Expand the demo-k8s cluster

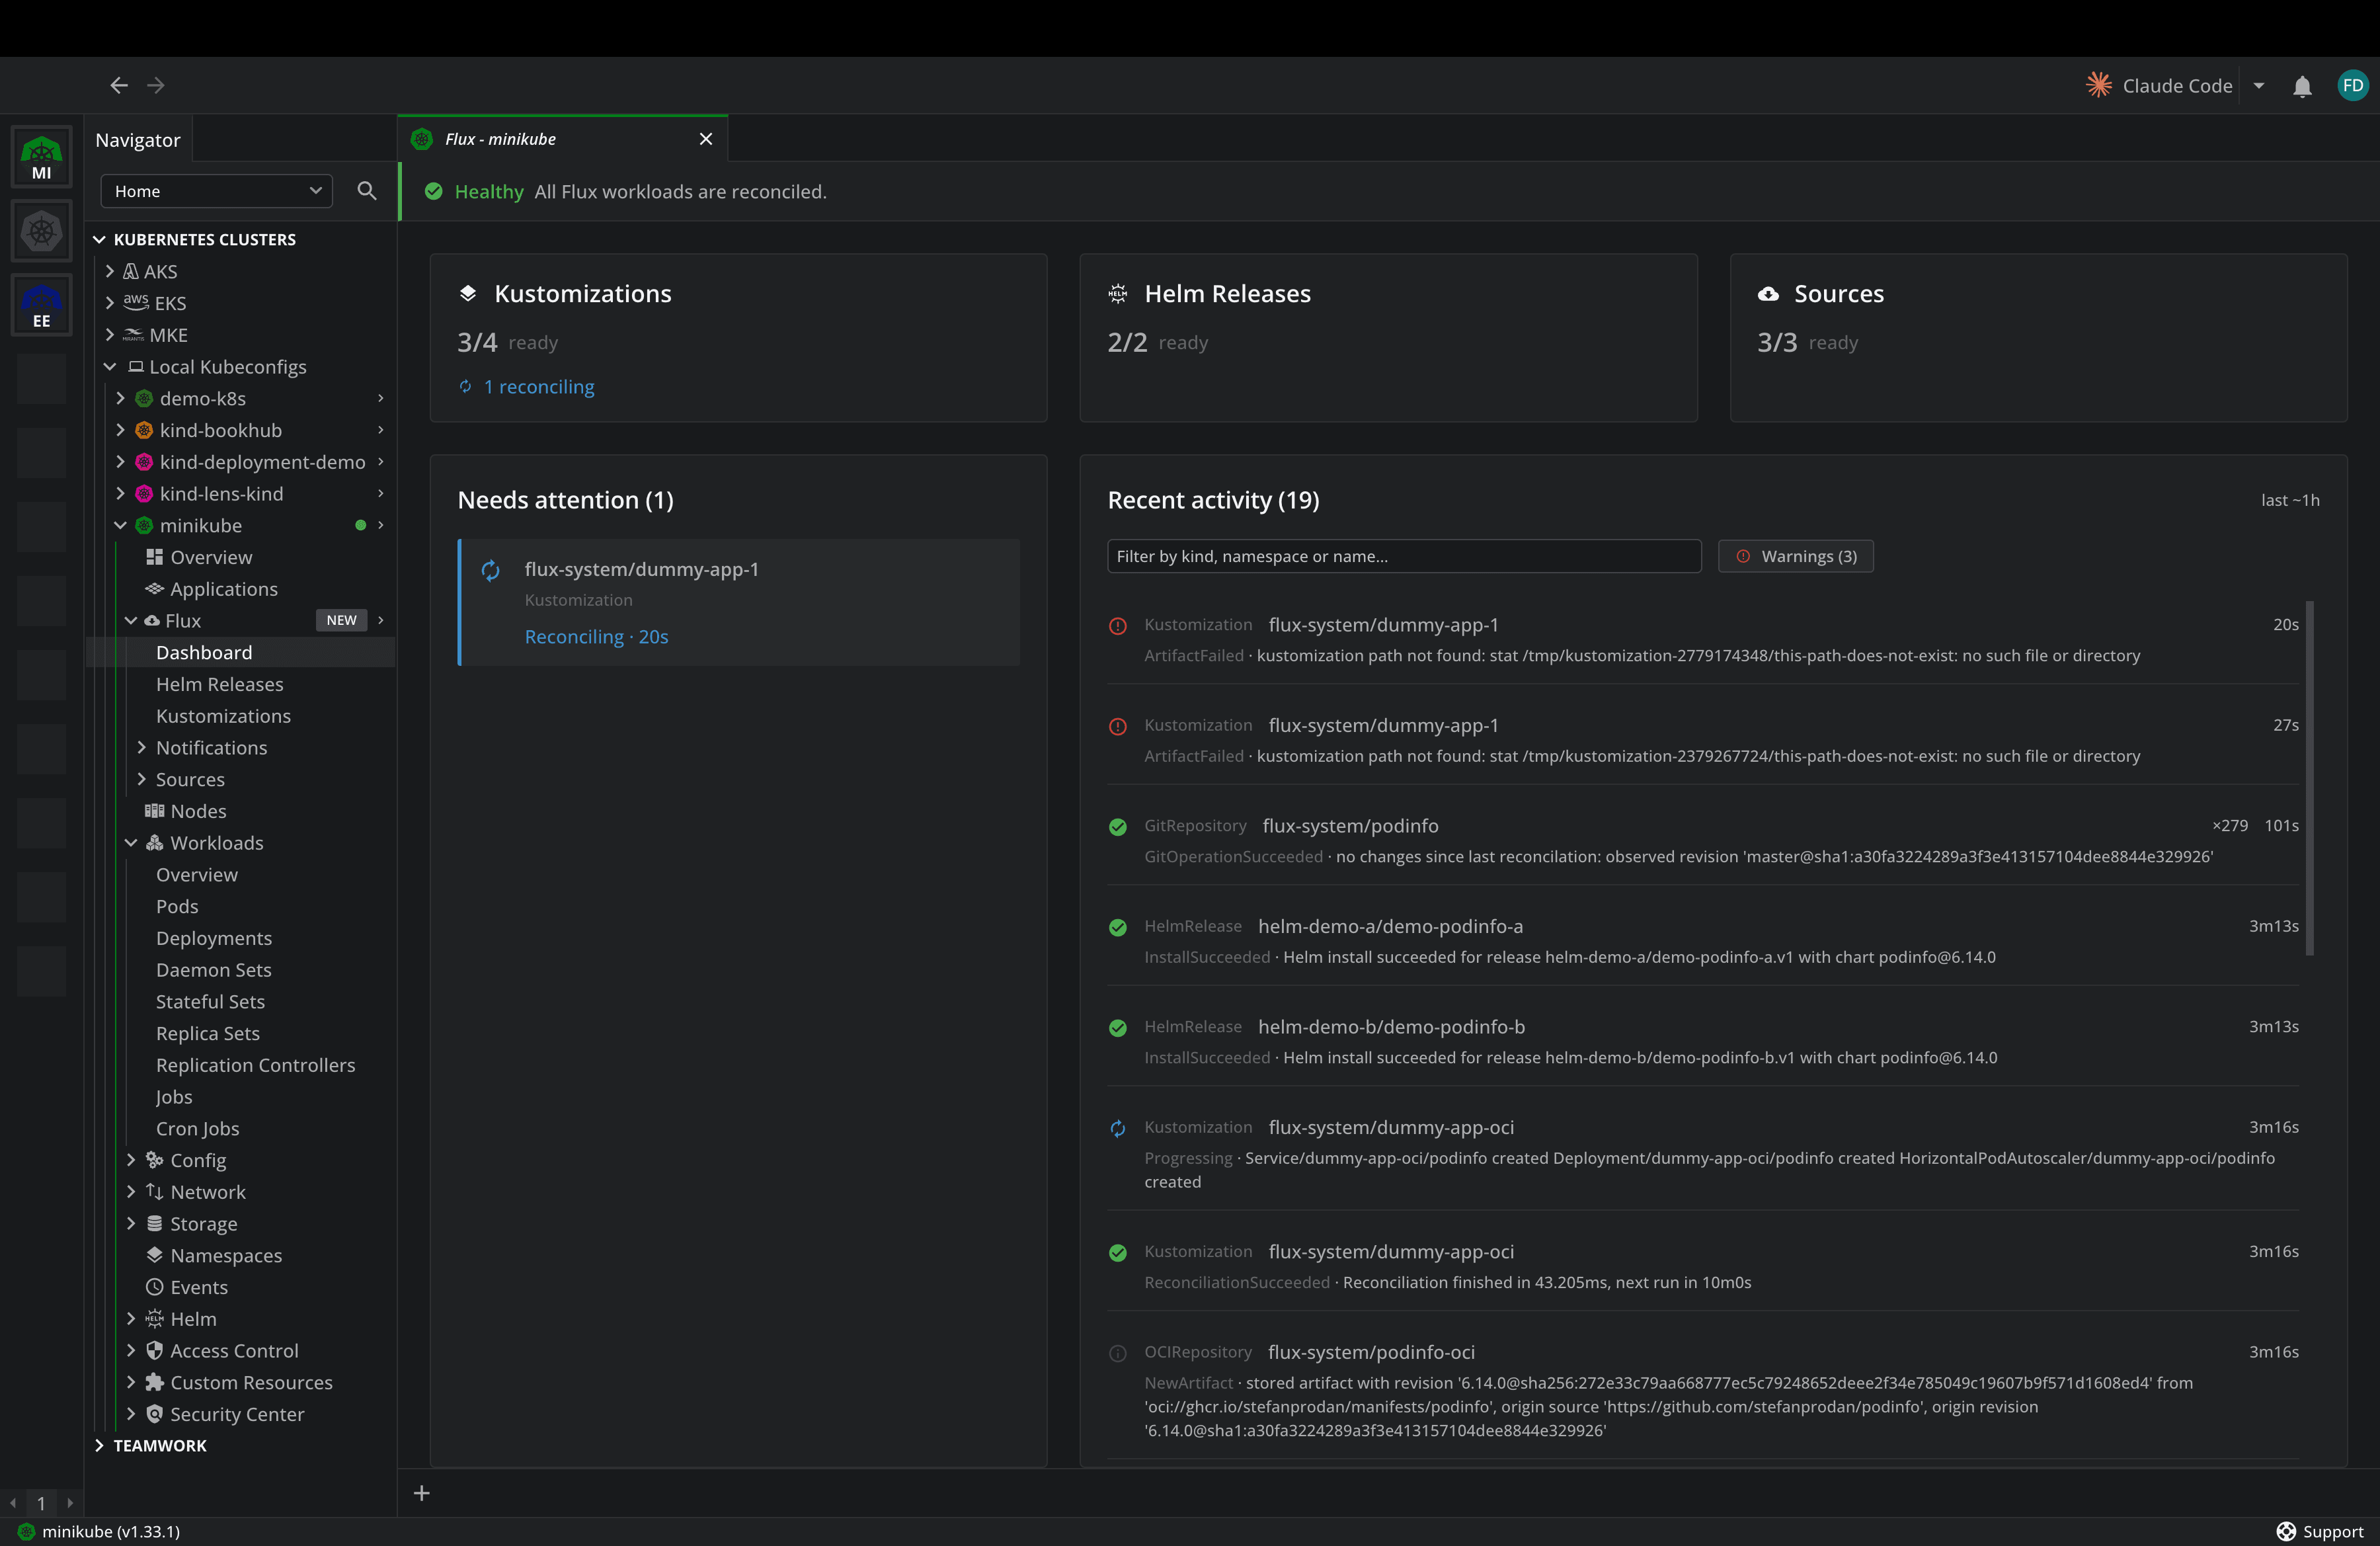click(x=120, y=398)
